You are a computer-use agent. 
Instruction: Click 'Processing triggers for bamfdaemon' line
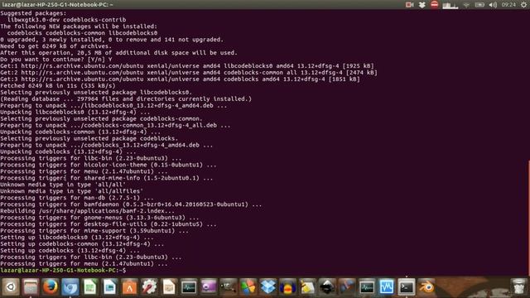[x=131, y=204]
